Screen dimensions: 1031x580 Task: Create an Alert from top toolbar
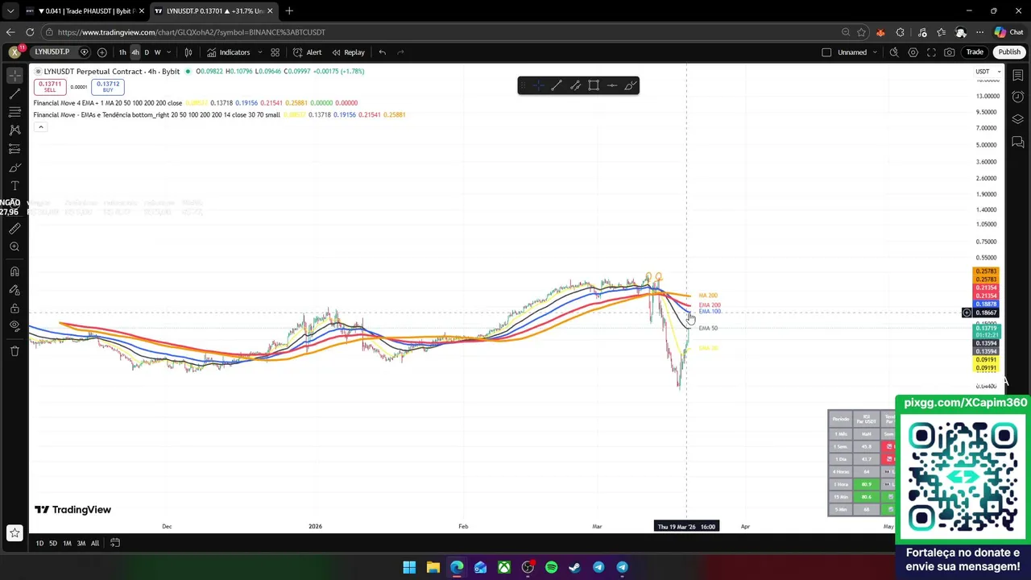(308, 52)
